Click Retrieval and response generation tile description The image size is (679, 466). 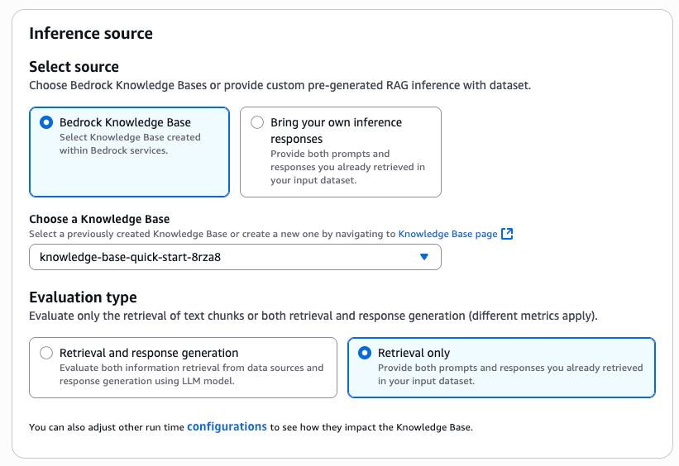tap(191, 374)
